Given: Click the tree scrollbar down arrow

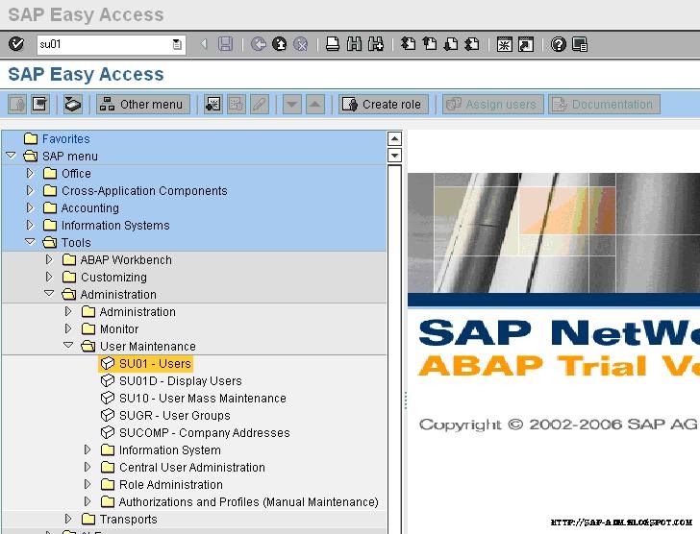Looking at the screenshot, I should 394,156.
